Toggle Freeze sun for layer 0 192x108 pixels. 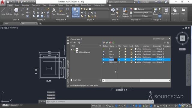(125, 49)
